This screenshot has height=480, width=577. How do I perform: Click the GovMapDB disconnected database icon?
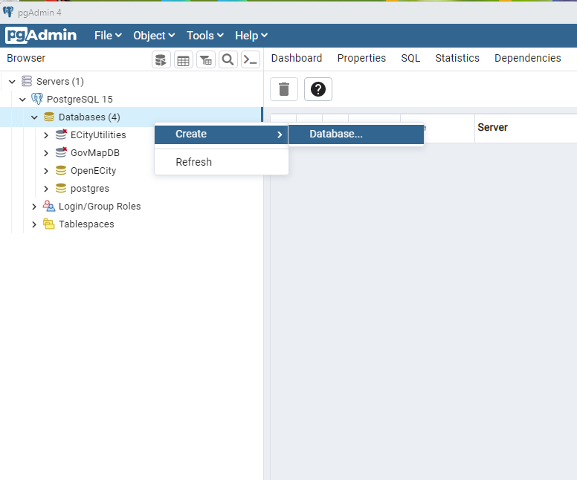click(x=61, y=152)
